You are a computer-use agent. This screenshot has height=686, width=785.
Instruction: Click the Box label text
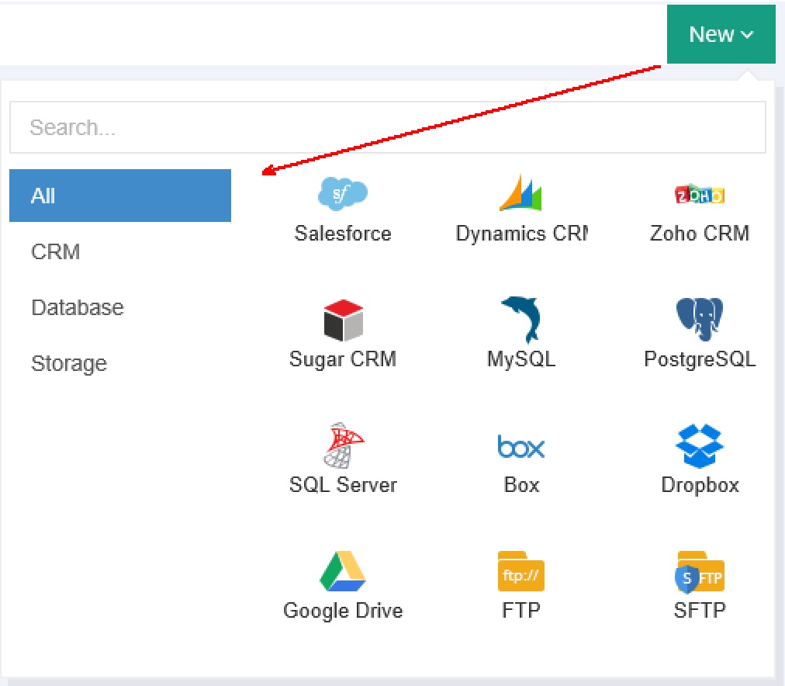click(521, 485)
